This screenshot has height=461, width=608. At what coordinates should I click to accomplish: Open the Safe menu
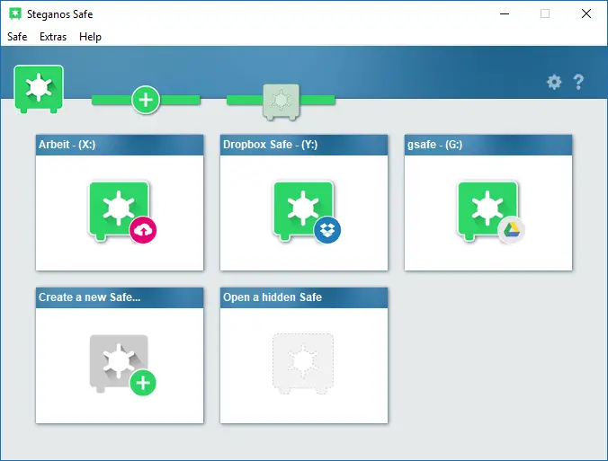(x=17, y=37)
